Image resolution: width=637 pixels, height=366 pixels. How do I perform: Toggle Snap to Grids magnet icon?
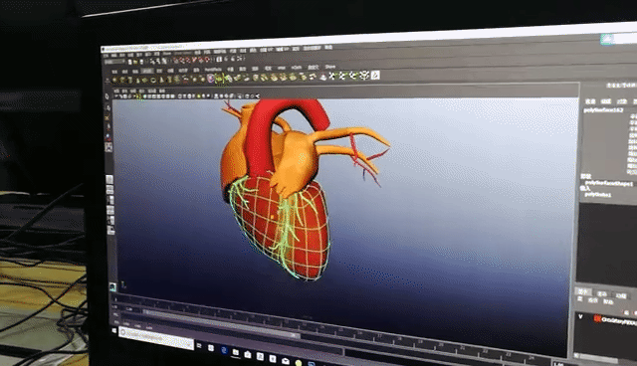click(x=175, y=61)
